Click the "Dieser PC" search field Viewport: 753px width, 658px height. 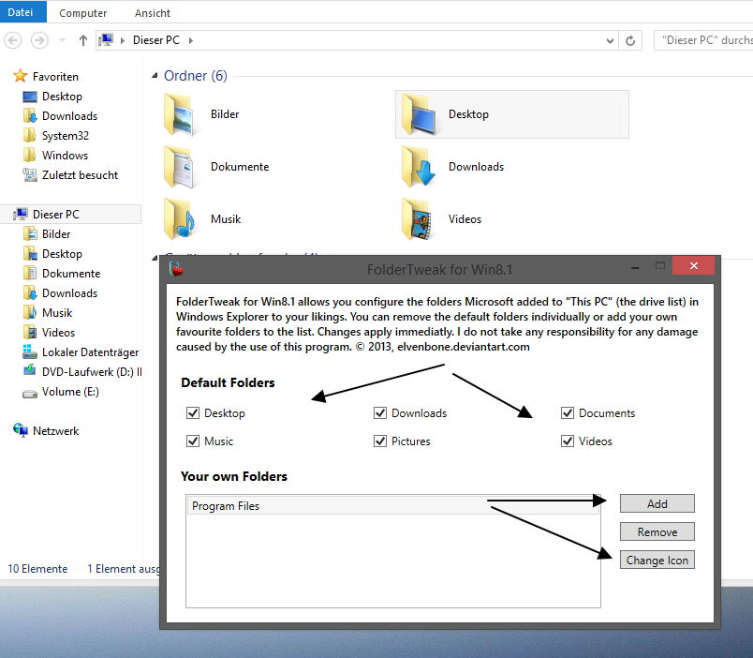702,40
